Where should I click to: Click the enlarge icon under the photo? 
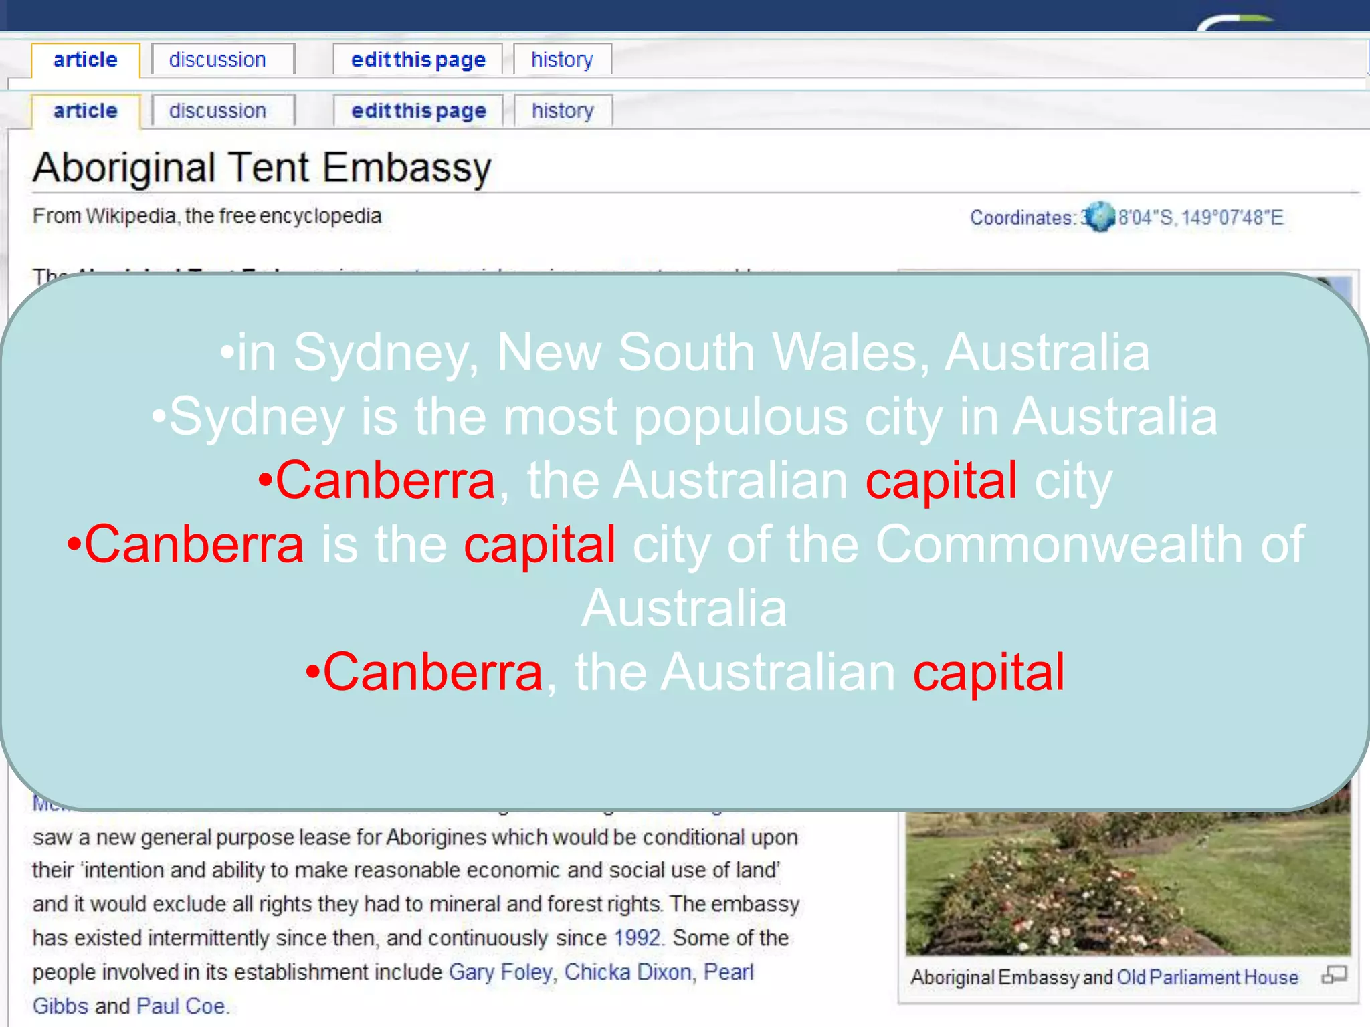click(x=1333, y=976)
